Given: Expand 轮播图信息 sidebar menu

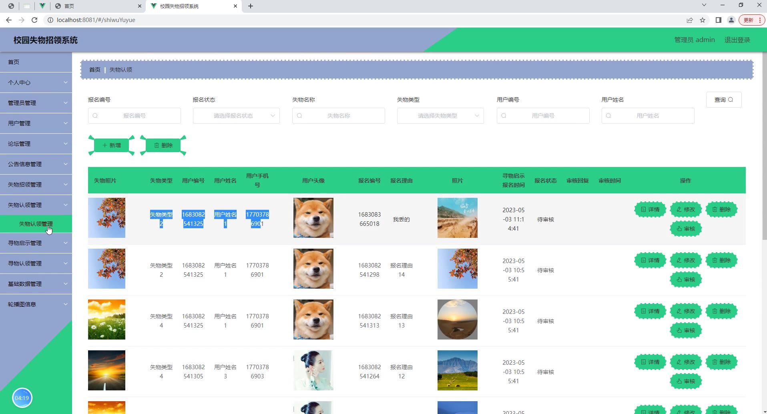Looking at the screenshot, I should point(36,304).
